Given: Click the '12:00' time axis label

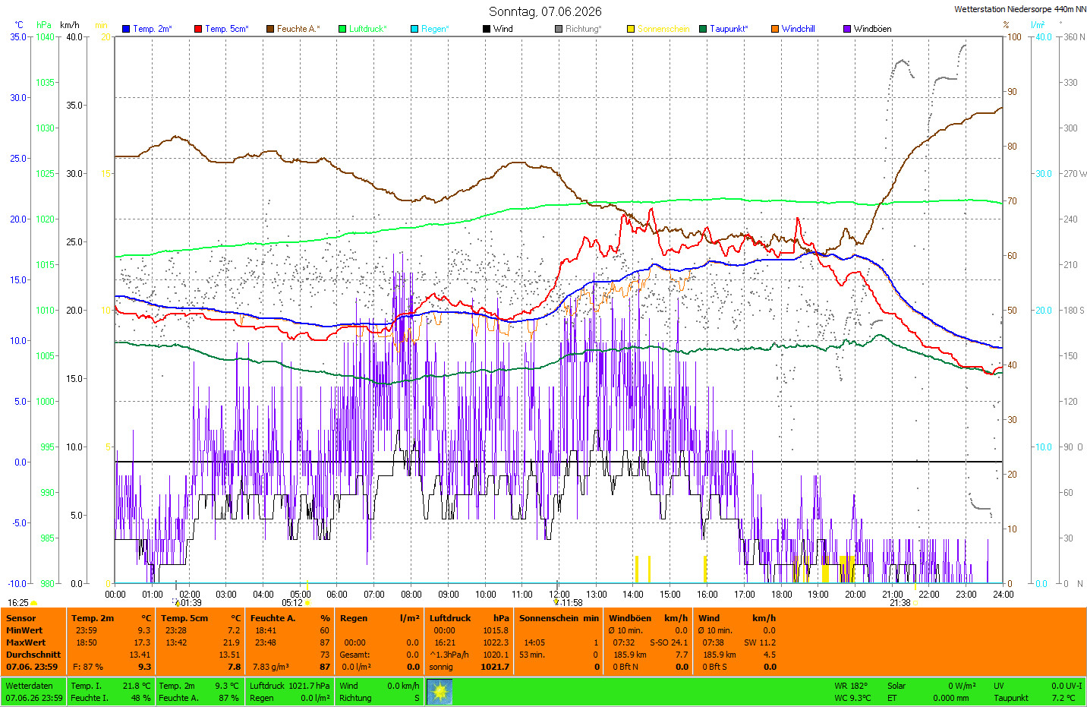Looking at the screenshot, I should (x=559, y=594).
